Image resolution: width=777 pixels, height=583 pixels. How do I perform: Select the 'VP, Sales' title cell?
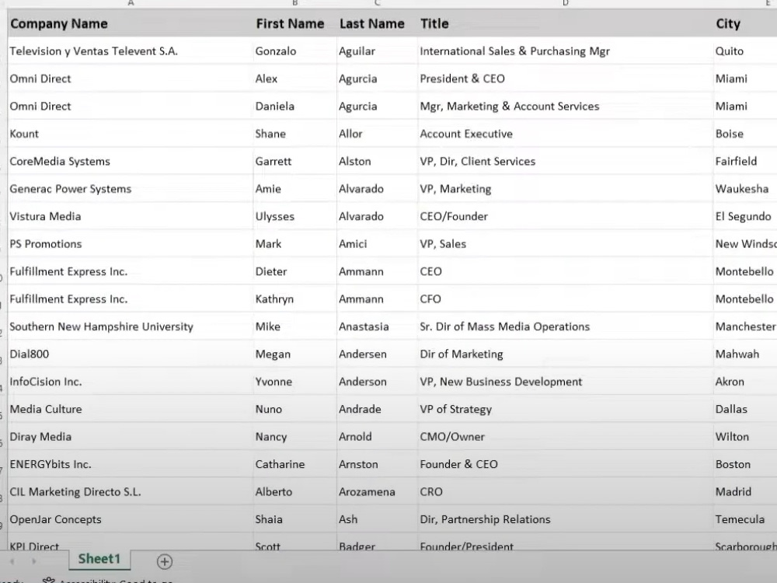tap(565, 244)
